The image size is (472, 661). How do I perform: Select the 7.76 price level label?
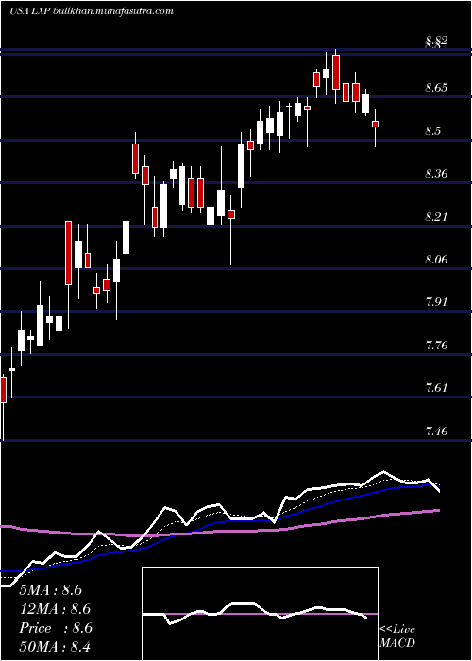coord(436,346)
